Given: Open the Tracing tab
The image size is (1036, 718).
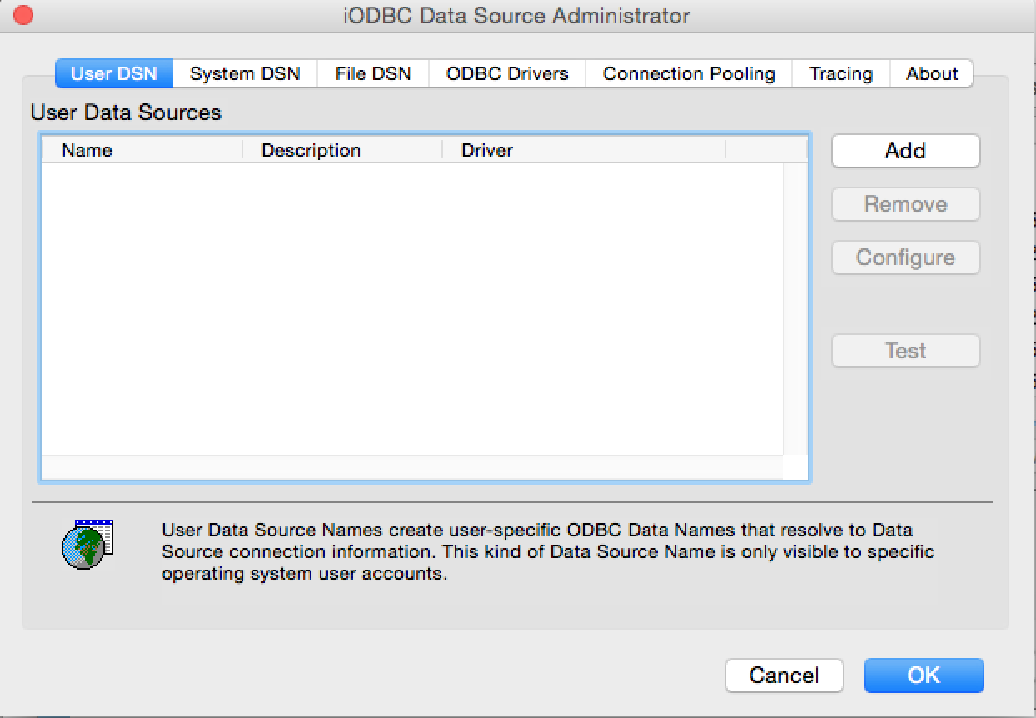Looking at the screenshot, I should [x=841, y=73].
